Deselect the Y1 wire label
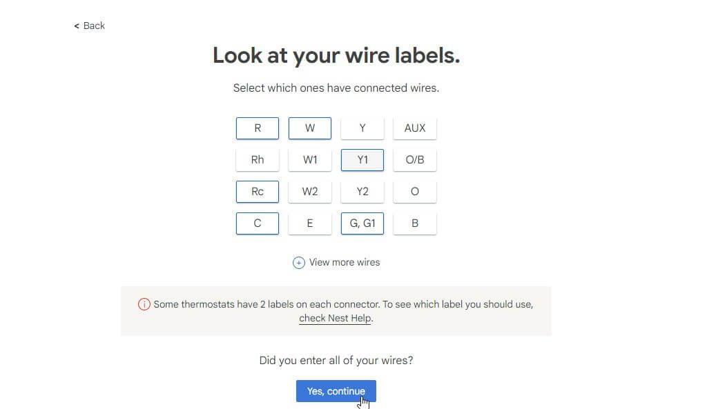The image size is (707, 409). [x=362, y=160]
